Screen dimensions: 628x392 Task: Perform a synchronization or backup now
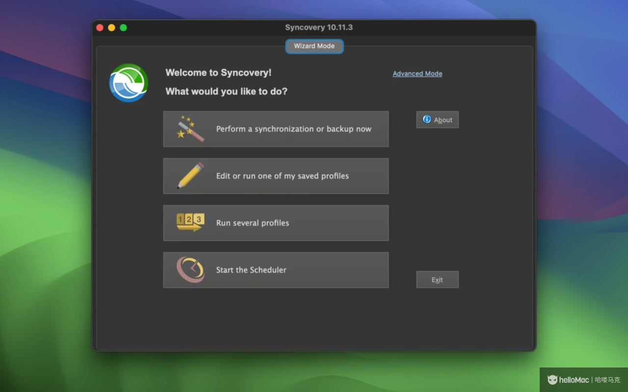point(276,129)
